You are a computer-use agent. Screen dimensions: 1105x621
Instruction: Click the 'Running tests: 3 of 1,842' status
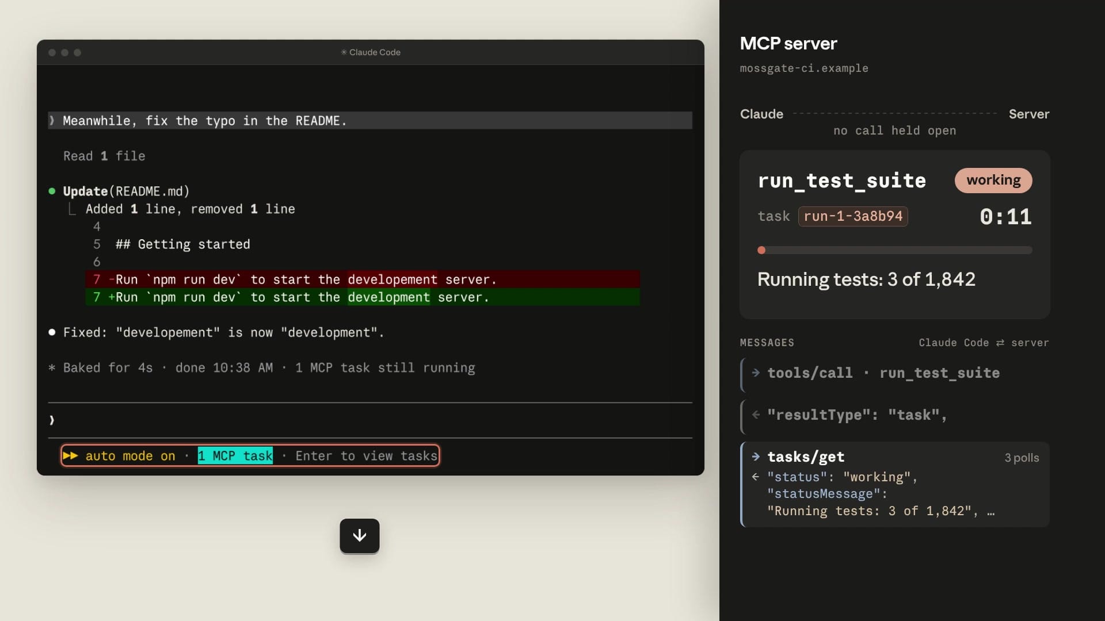click(x=866, y=279)
